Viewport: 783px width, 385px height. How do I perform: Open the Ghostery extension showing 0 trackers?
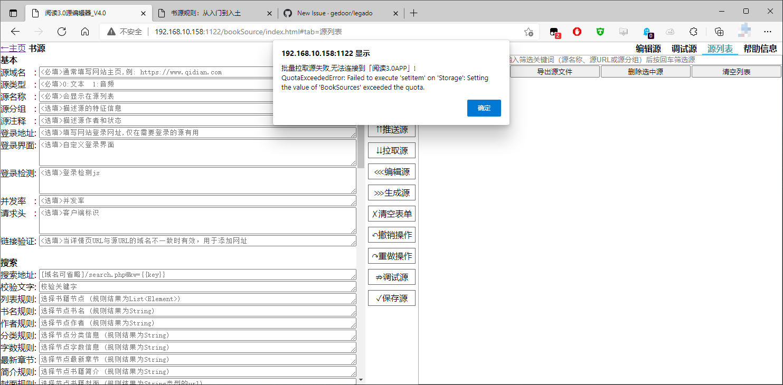click(648, 32)
